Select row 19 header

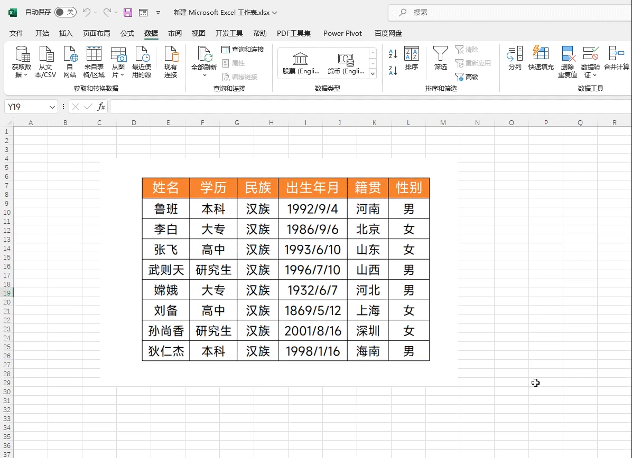coord(7,293)
